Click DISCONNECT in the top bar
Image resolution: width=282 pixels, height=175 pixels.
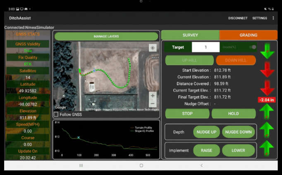pyautogui.click(x=238, y=18)
